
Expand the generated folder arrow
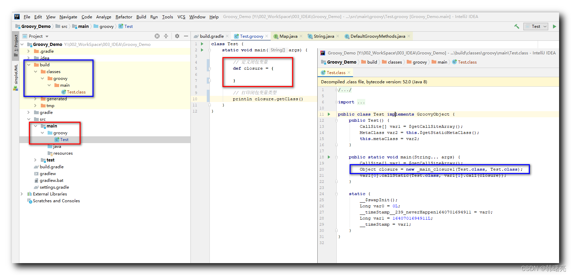[35, 99]
